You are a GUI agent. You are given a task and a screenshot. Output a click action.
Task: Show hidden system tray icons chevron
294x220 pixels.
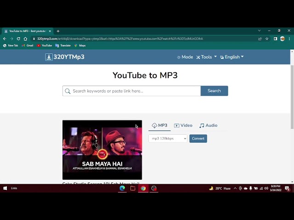(235, 188)
